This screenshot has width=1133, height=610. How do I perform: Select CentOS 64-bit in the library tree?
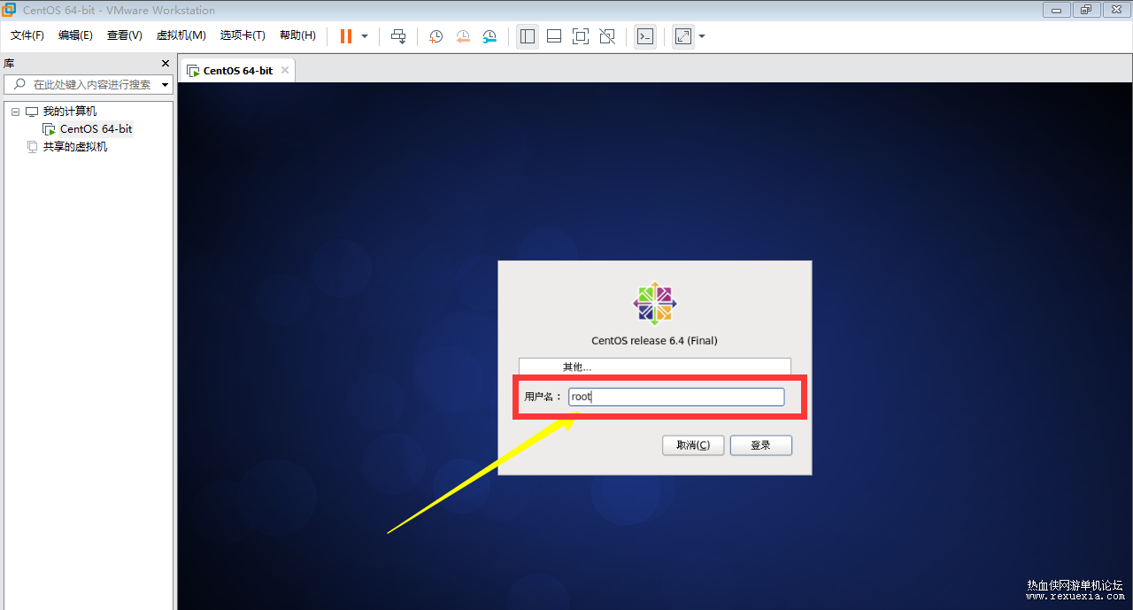click(x=96, y=129)
